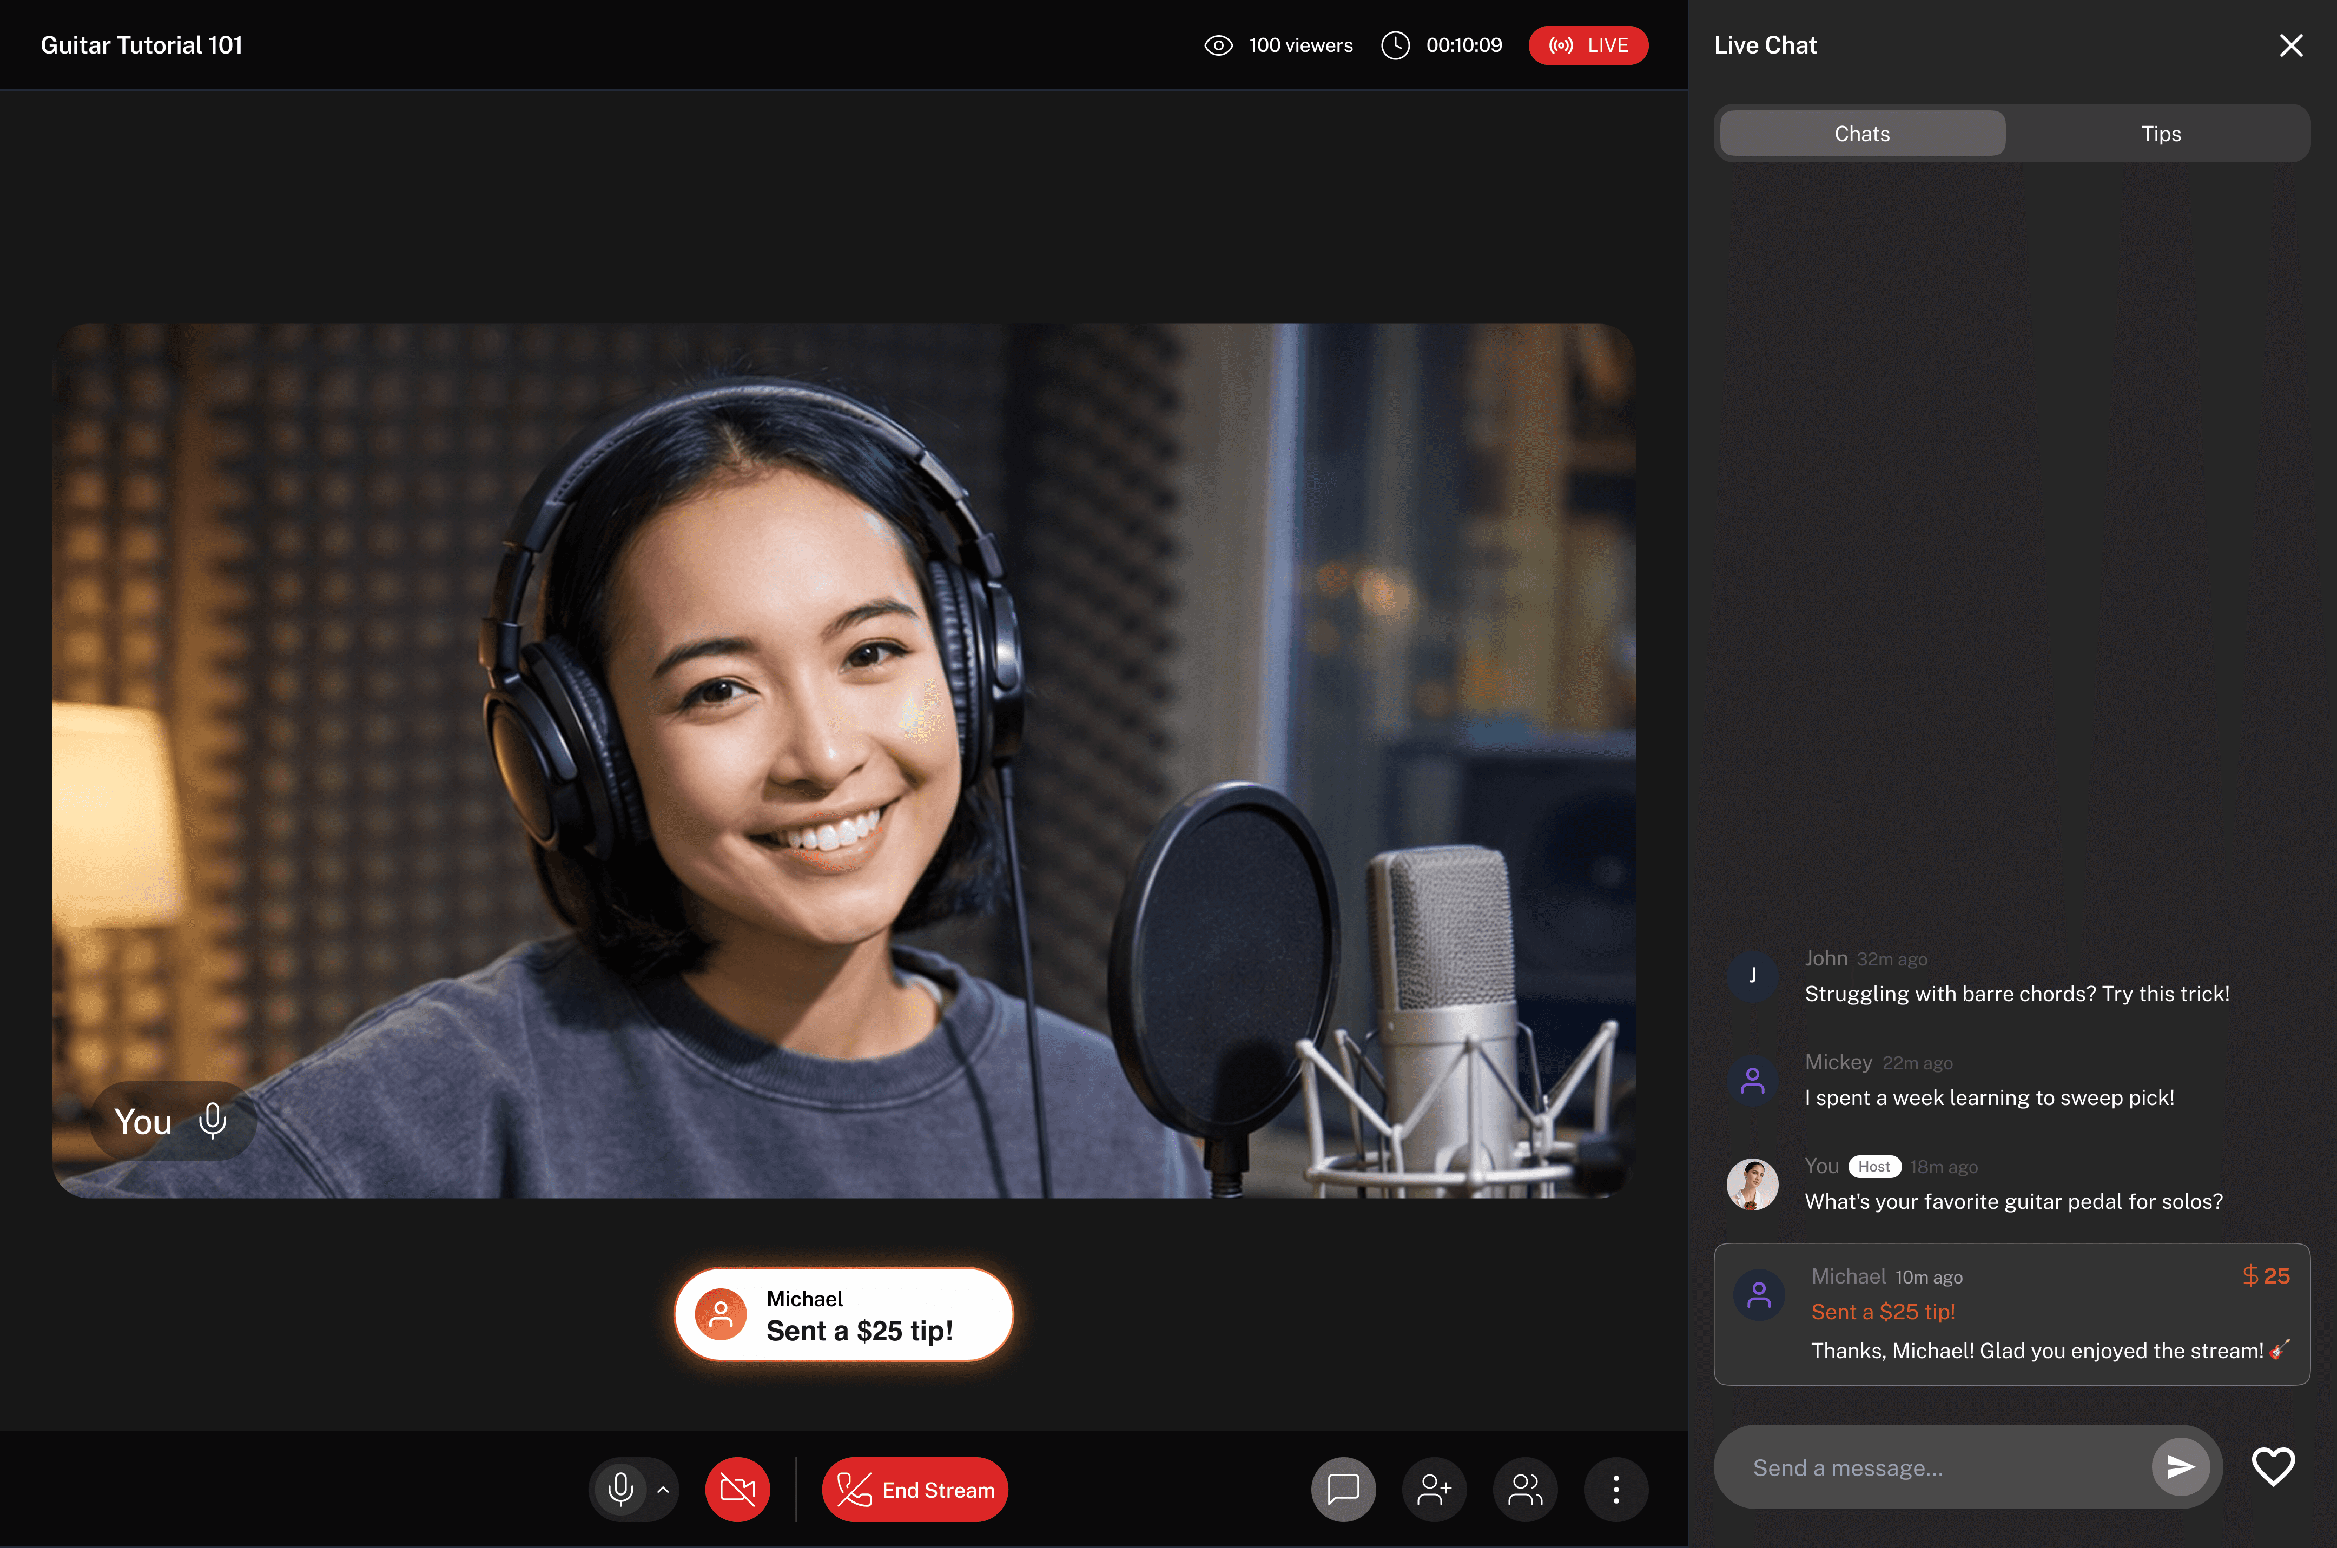
Task: Click the microphone icon beside You label
Action: (x=212, y=1121)
